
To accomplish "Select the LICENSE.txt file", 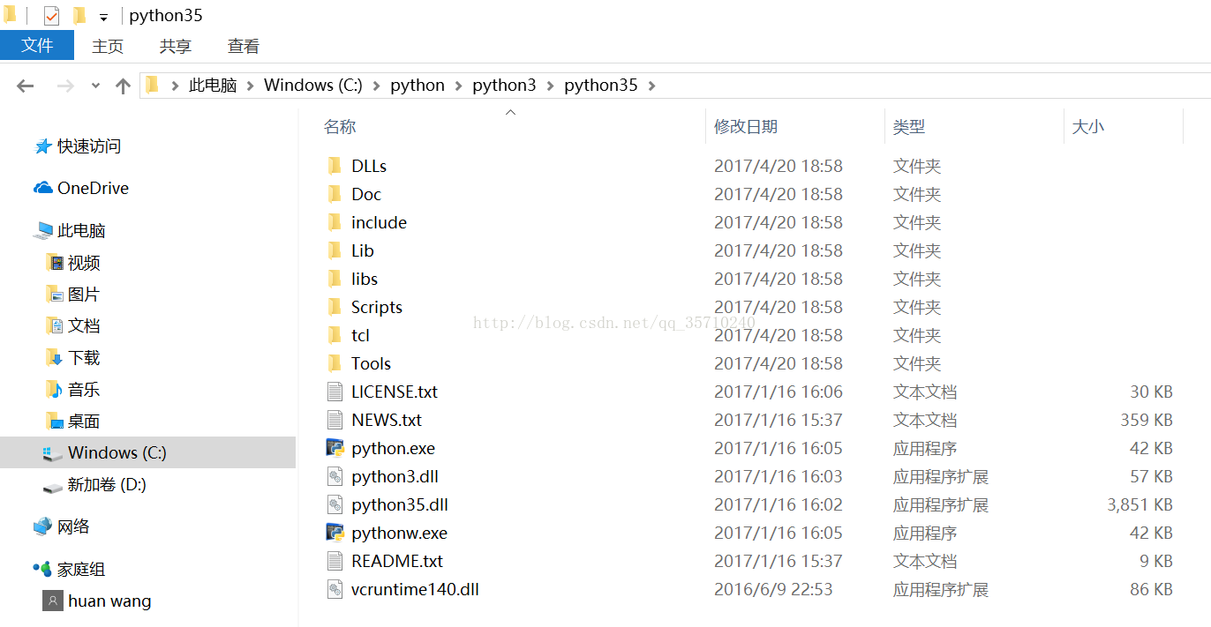I will coord(394,392).
